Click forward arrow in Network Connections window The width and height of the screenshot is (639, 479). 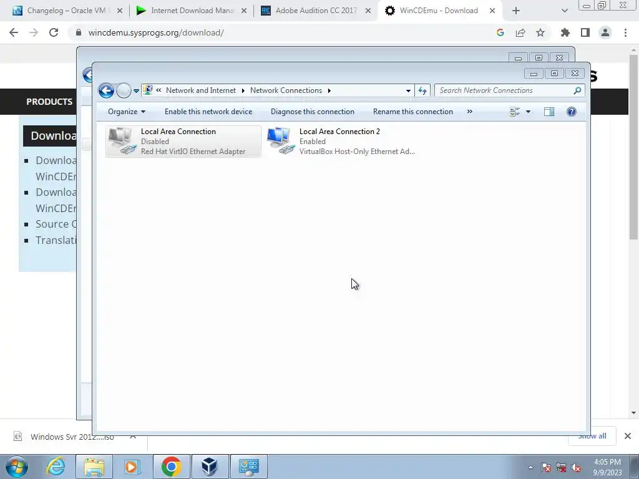(x=124, y=90)
